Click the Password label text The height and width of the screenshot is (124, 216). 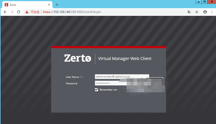point(72,83)
